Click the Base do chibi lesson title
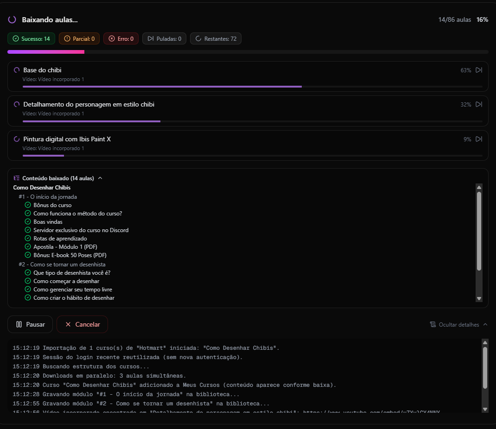This screenshot has width=496, height=429. pyautogui.click(x=42, y=70)
